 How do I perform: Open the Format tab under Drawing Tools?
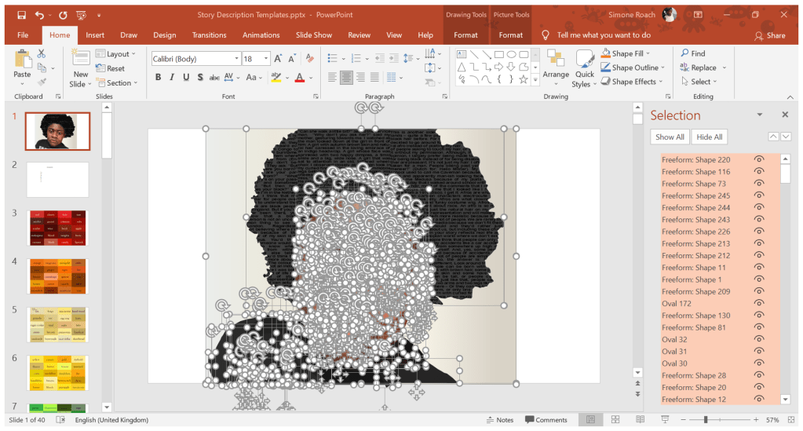click(x=465, y=35)
